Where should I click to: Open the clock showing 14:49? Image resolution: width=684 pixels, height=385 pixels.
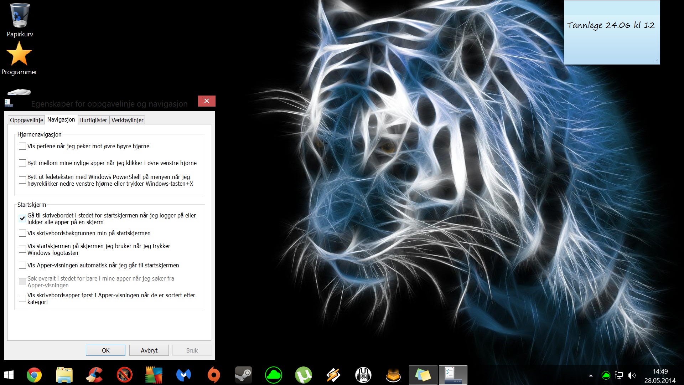(660, 371)
